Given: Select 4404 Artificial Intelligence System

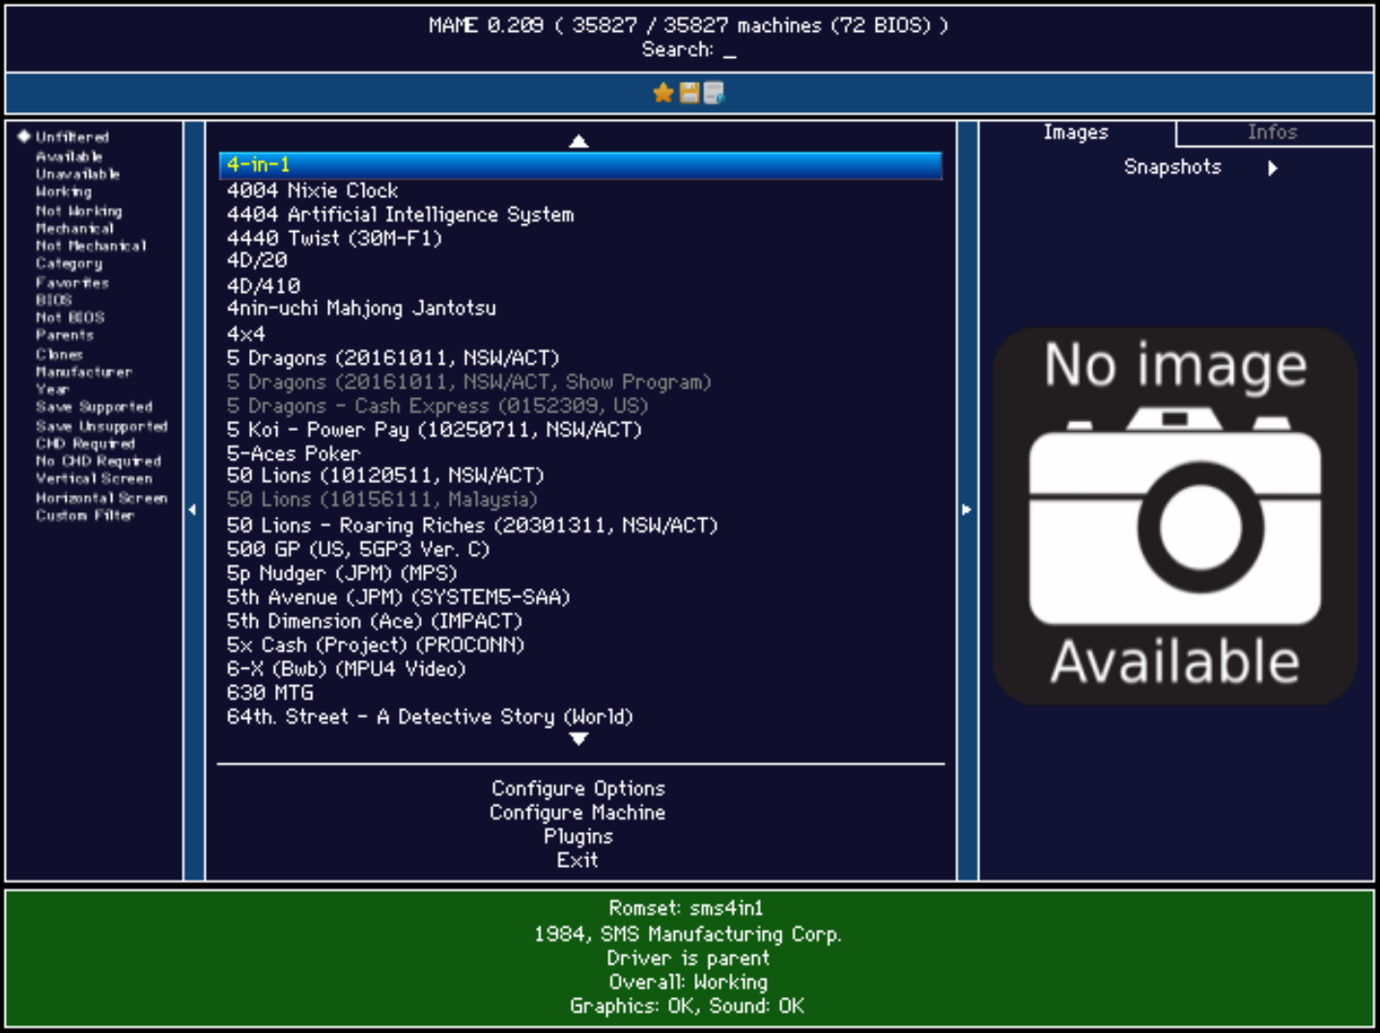Looking at the screenshot, I should click(400, 215).
